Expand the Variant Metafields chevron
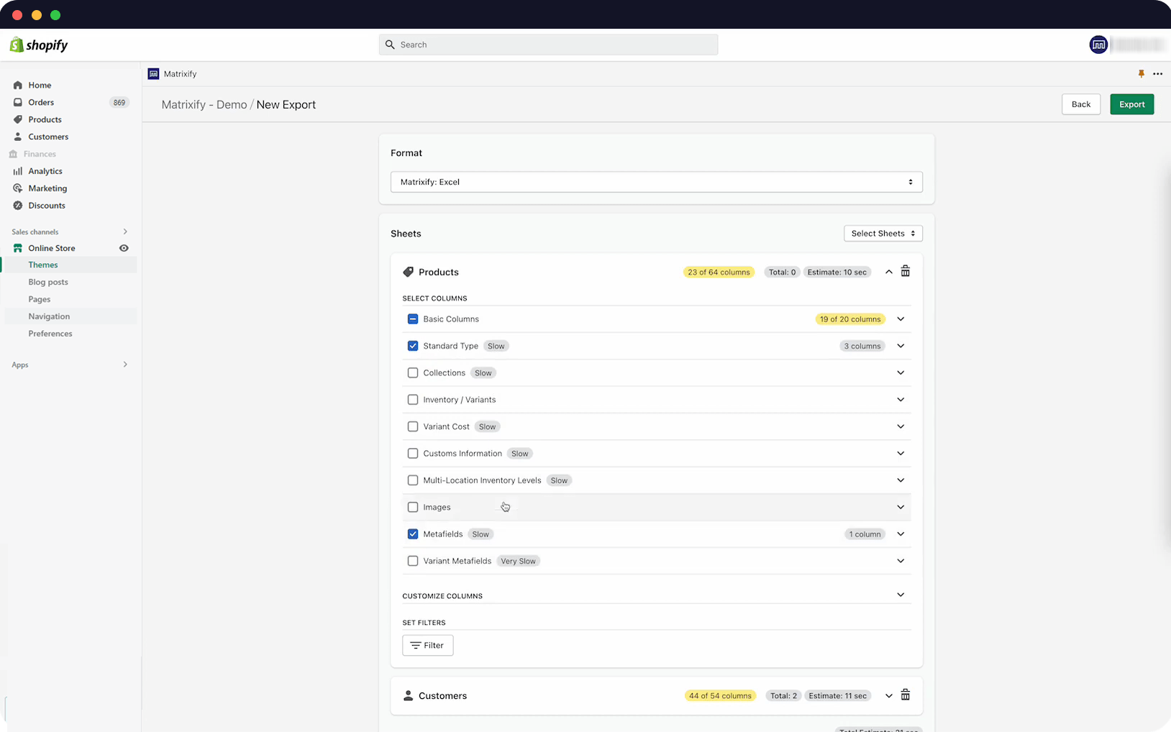 pos(901,561)
